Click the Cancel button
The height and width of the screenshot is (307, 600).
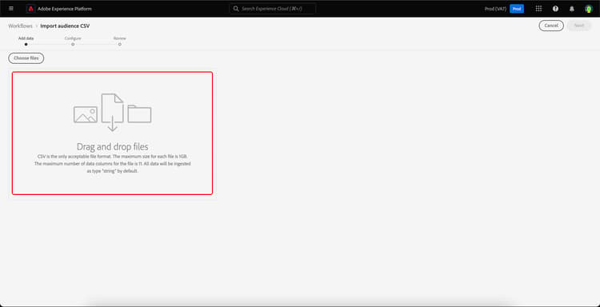(551, 26)
